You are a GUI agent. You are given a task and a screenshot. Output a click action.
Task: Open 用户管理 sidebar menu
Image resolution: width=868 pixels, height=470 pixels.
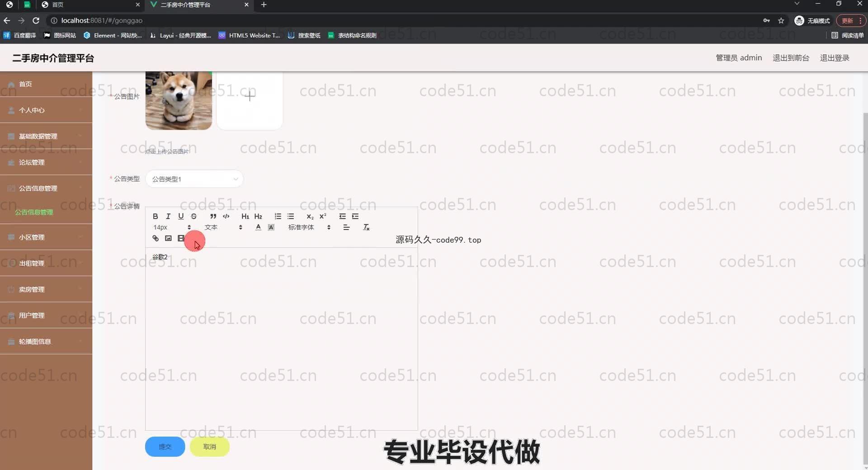pyautogui.click(x=46, y=315)
